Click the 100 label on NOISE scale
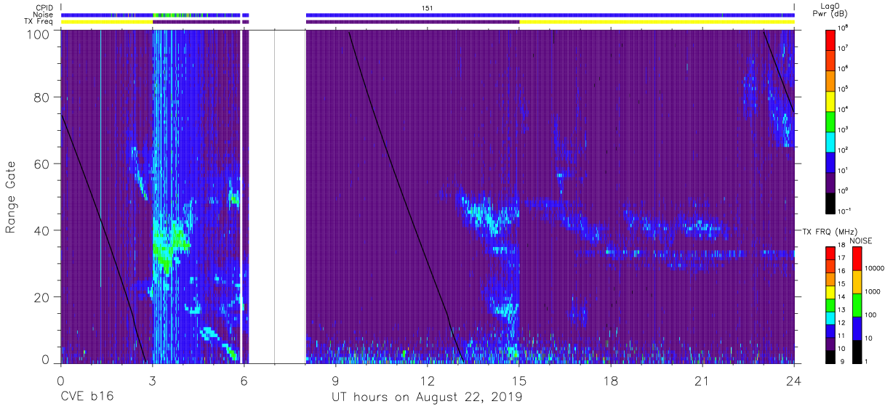 870,315
